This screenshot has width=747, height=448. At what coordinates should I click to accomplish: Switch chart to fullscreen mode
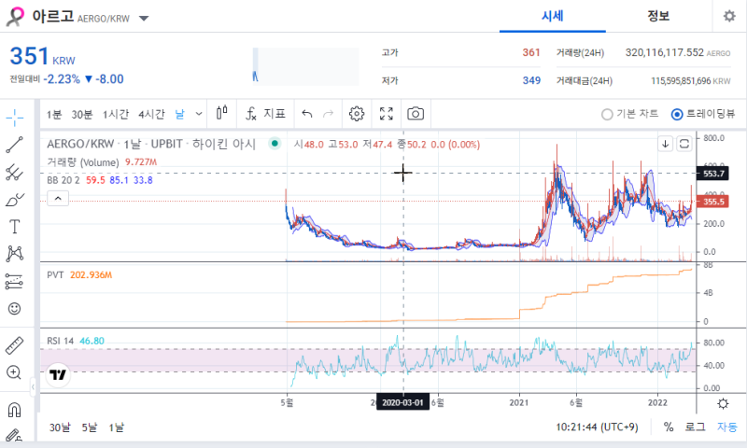point(387,114)
